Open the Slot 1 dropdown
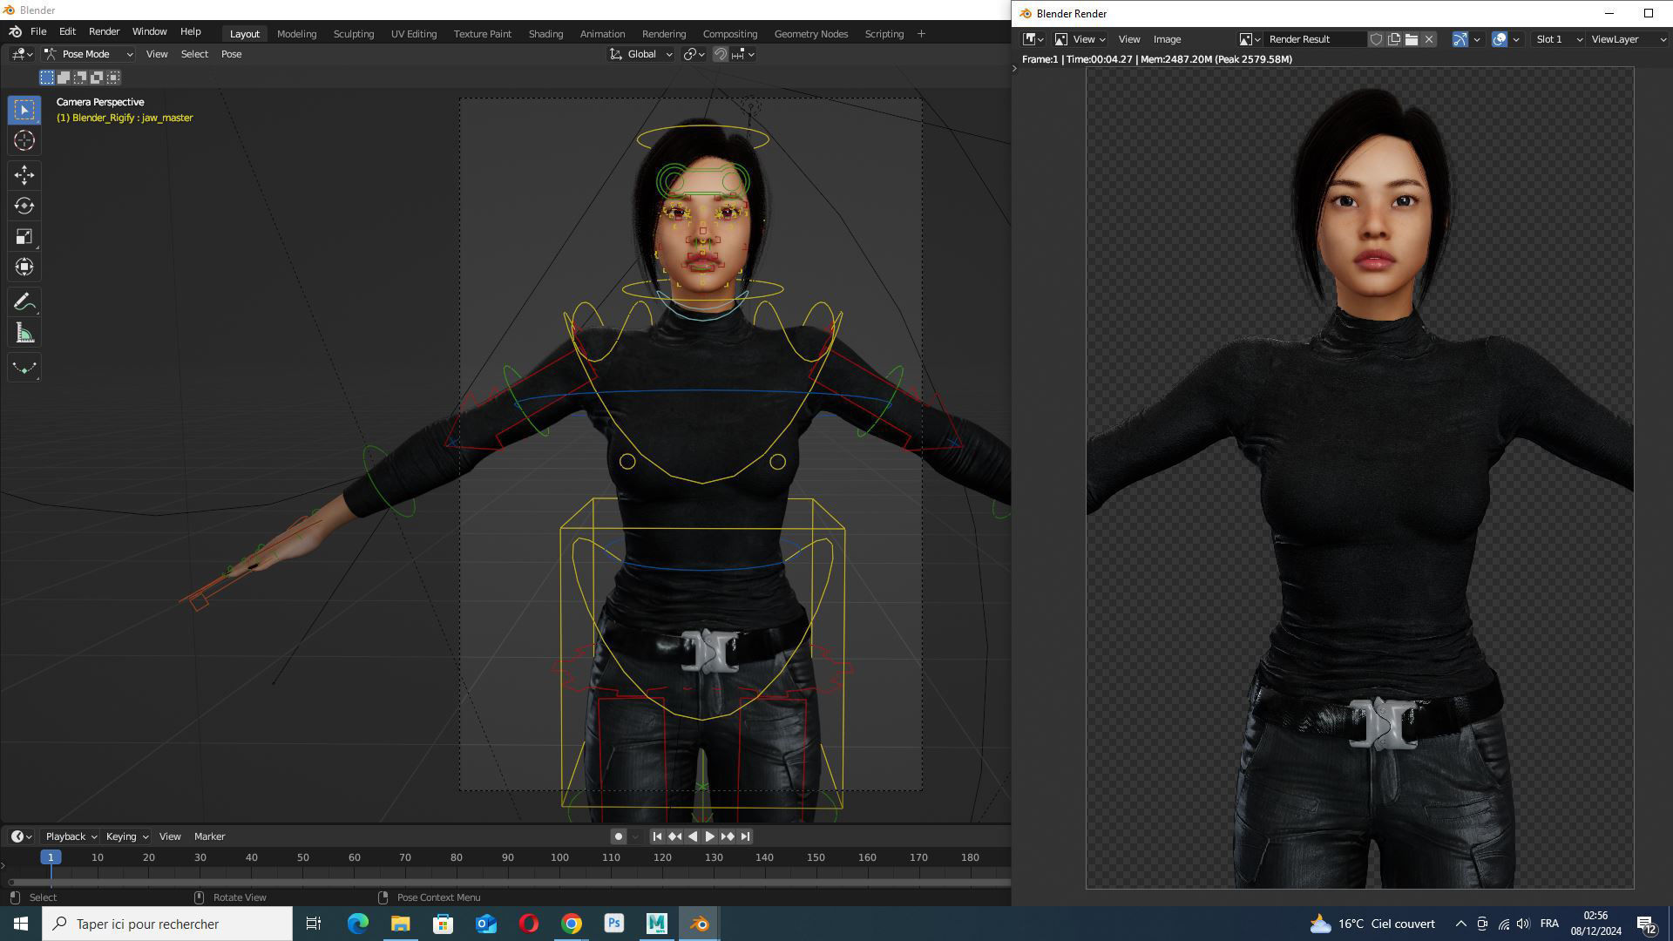Image resolution: width=1673 pixels, height=941 pixels. click(x=1558, y=39)
